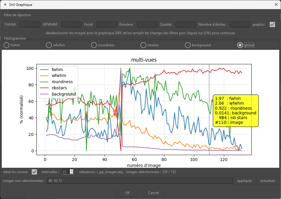Confirm with the OK button
281x199 pixels.
click(127, 193)
